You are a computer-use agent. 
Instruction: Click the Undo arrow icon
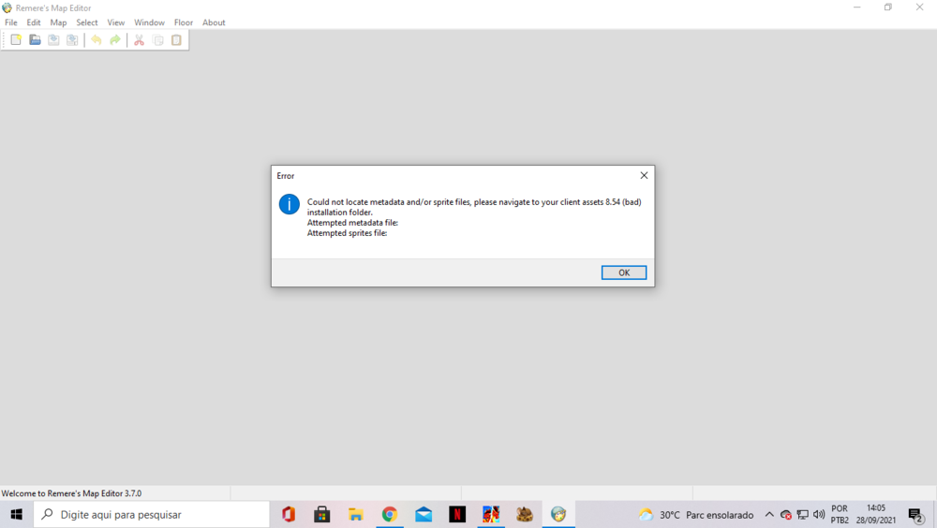97,40
